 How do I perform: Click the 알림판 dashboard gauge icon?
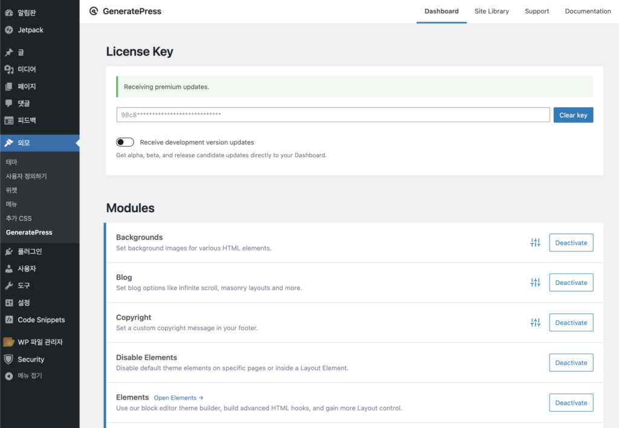pos(9,13)
